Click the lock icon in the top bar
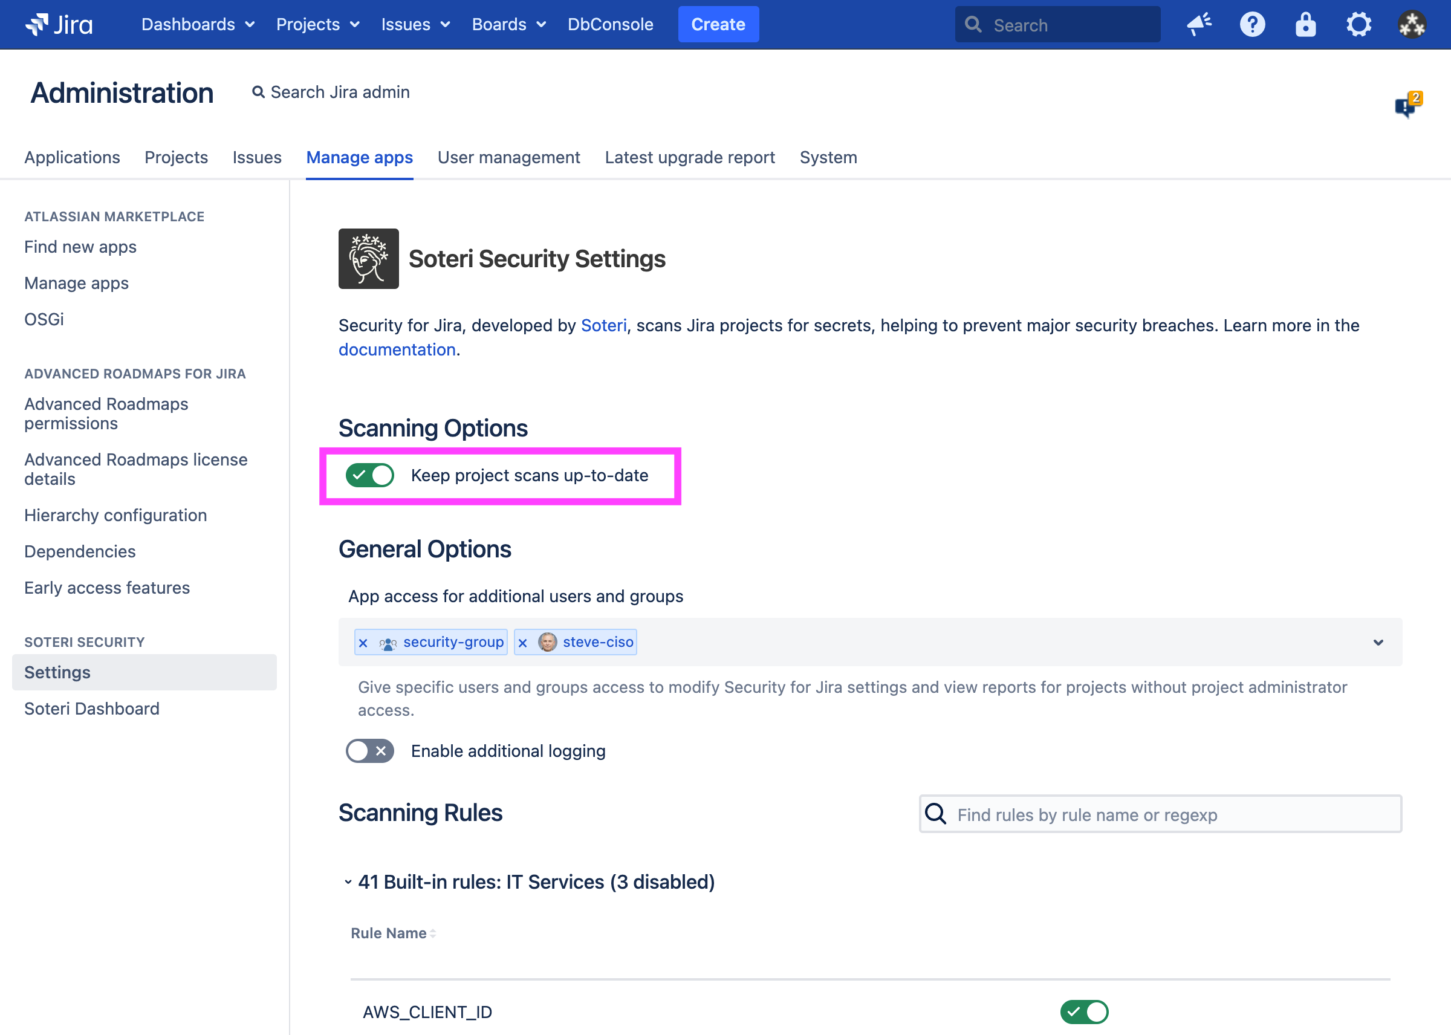The width and height of the screenshot is (1451, 1035). pyautogui.click(x=1305, y=24)
